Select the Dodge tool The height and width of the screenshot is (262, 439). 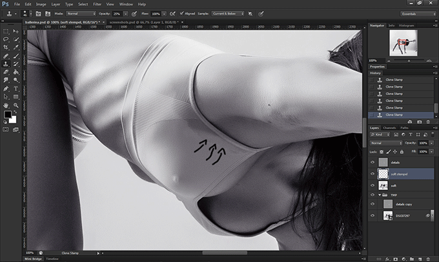pyautogui.click(x=16, y=80)
